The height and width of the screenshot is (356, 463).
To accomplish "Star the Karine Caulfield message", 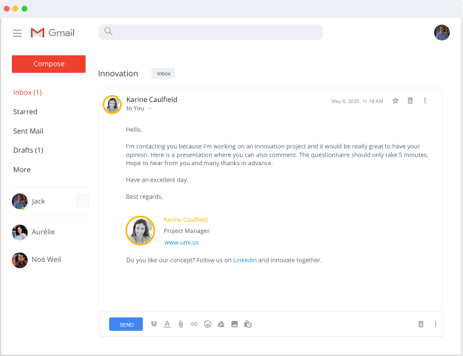I will (395, 101).
